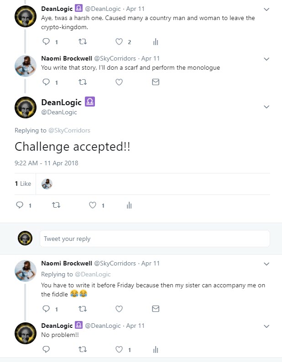The width and height of the screenshot is (282, 362).
Task: Open @SkyCorridors link under "Replying to"
Action: click(x=68, y=130)
